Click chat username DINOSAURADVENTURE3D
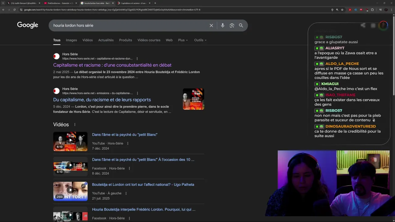The image size is (395, 222). coord(351,126)
